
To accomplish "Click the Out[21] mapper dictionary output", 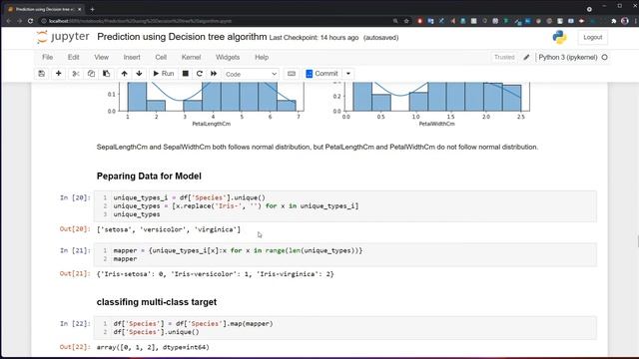I will pyautogui.click(x=216, y=274).
